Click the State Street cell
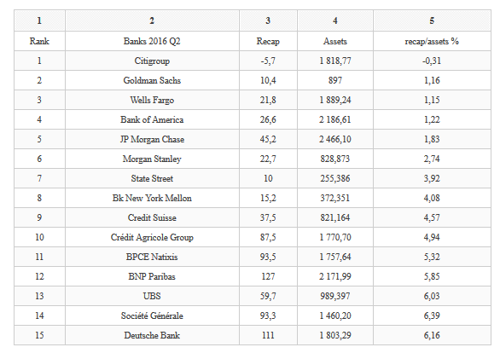This screenshot has height=353, width=500. (x=152, y=178)
